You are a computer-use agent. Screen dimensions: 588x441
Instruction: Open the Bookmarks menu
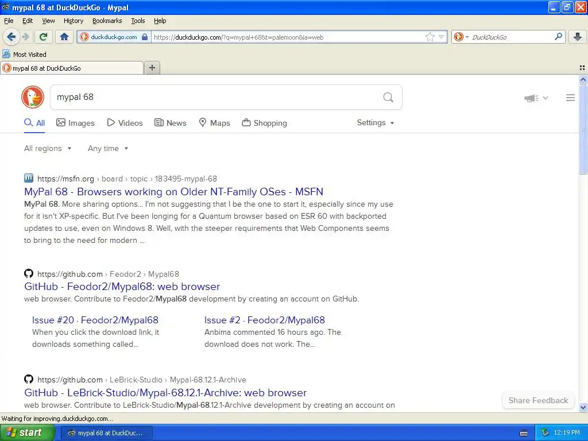pyautogui.click(x=107, y=21)
